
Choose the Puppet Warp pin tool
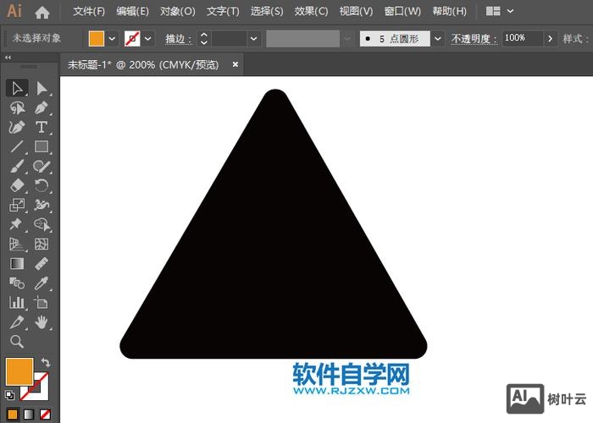[17, 224]
